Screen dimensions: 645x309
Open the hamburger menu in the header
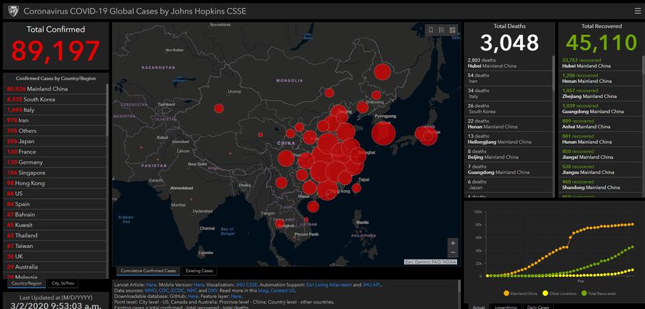tap(637, 11)
